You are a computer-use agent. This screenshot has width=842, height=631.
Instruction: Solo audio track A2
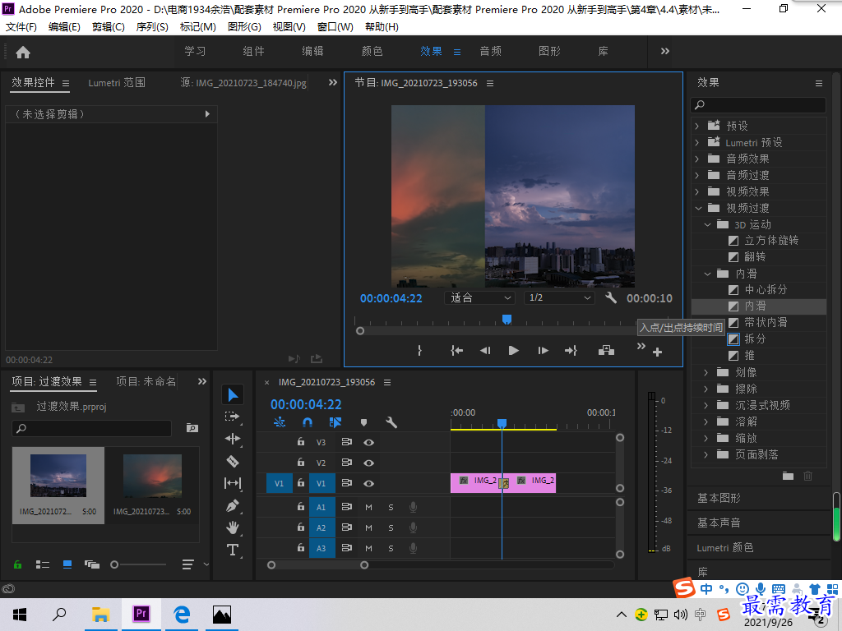391,528
